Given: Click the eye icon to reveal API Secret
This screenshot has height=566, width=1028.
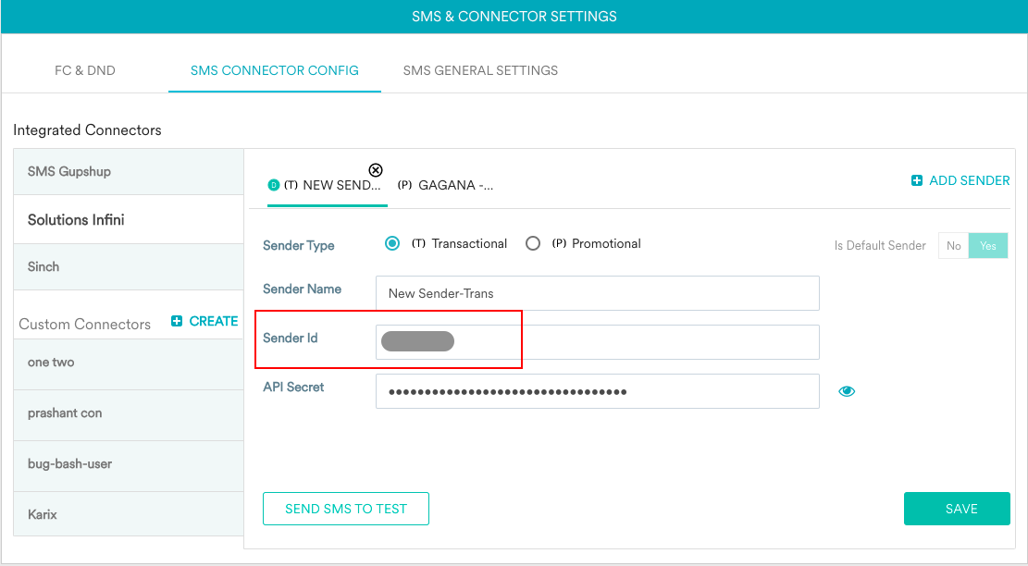Looking at the screenshot, I should point(847,391).
